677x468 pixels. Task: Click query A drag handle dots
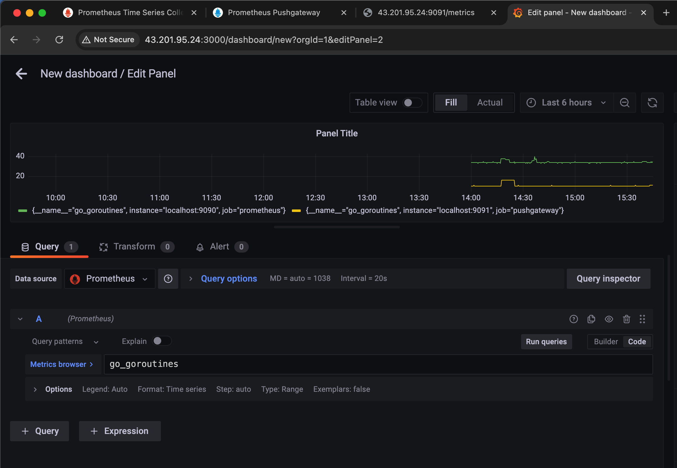[x=642, y=319]
